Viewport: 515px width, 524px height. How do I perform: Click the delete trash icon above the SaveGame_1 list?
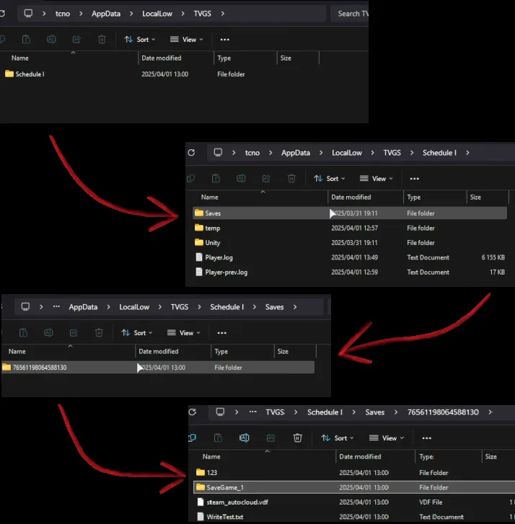coord(297,438)
